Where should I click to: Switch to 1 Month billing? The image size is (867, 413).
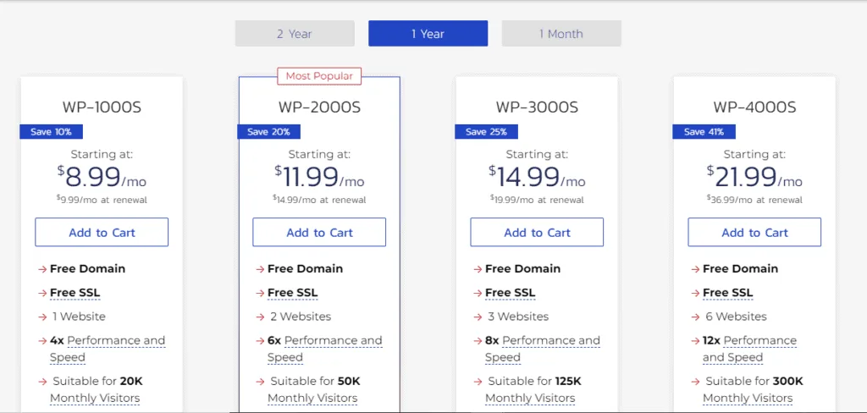(x=561, y=33)
